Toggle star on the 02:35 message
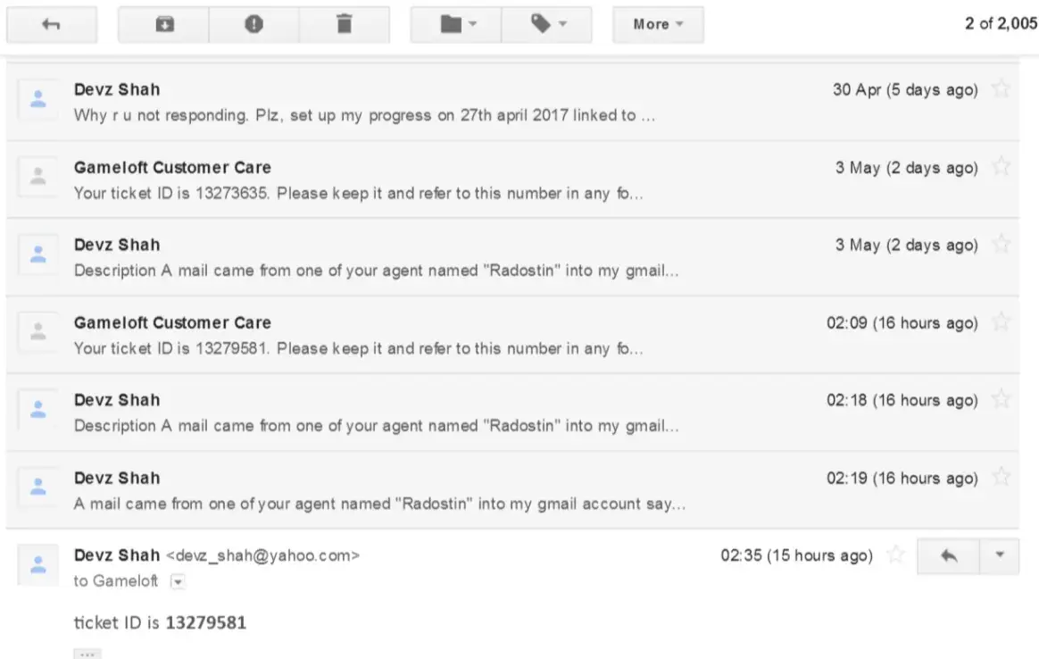This screenshot has width=1039, height=659. point(894,555)
